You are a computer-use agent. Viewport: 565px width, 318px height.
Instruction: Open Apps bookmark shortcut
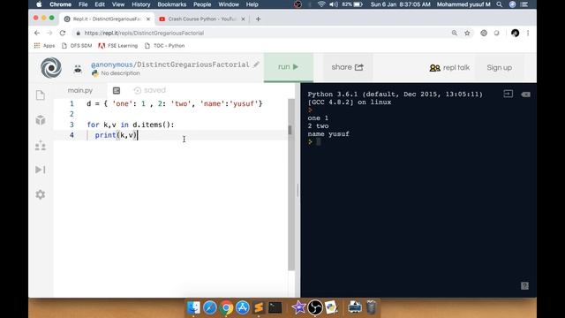click(44, 46)
